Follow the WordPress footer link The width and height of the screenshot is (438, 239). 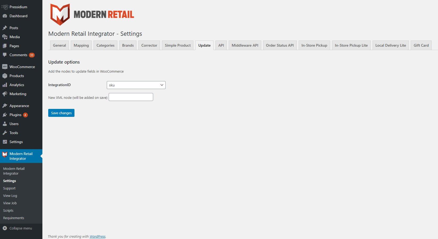pos(98,236)
